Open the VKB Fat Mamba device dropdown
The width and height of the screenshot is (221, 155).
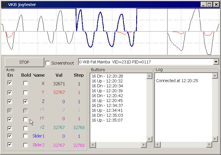point(216,62)
